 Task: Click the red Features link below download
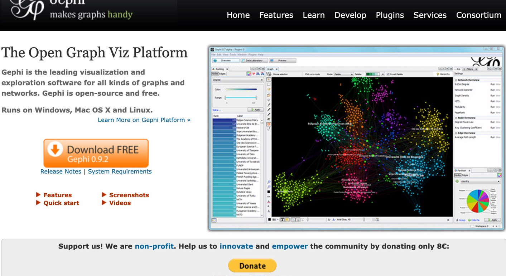57,195
